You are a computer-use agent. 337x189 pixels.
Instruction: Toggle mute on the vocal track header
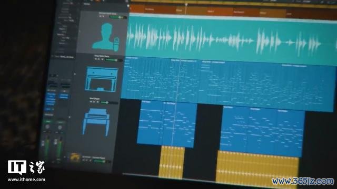[101, 16]
